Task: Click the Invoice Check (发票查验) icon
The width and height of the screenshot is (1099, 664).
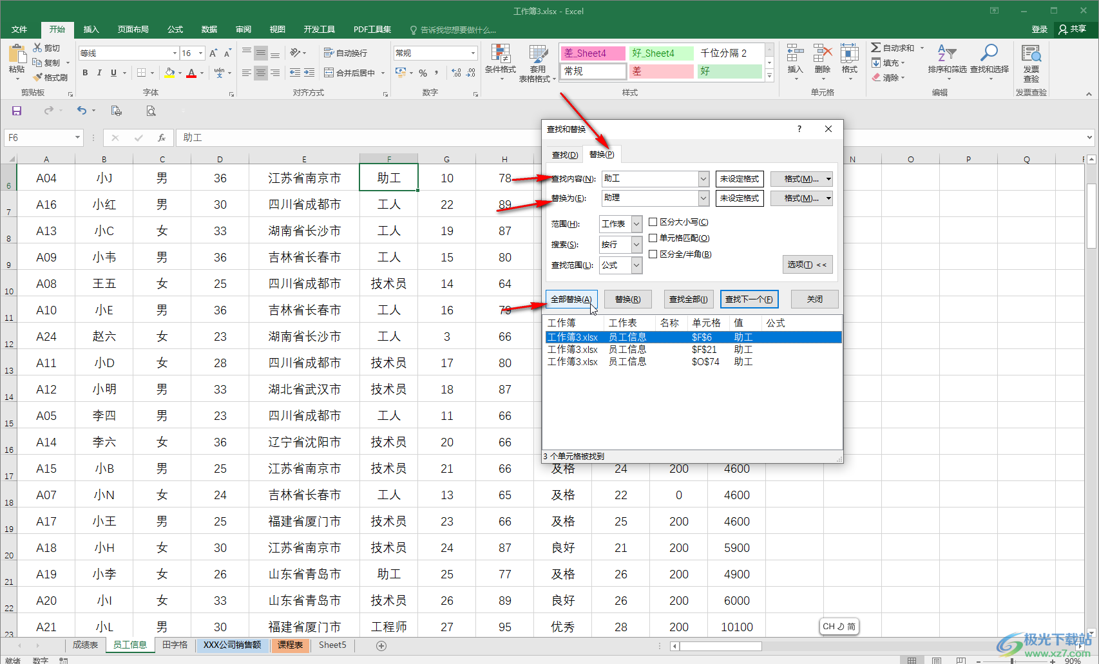Action: (x=1031, y=54)
